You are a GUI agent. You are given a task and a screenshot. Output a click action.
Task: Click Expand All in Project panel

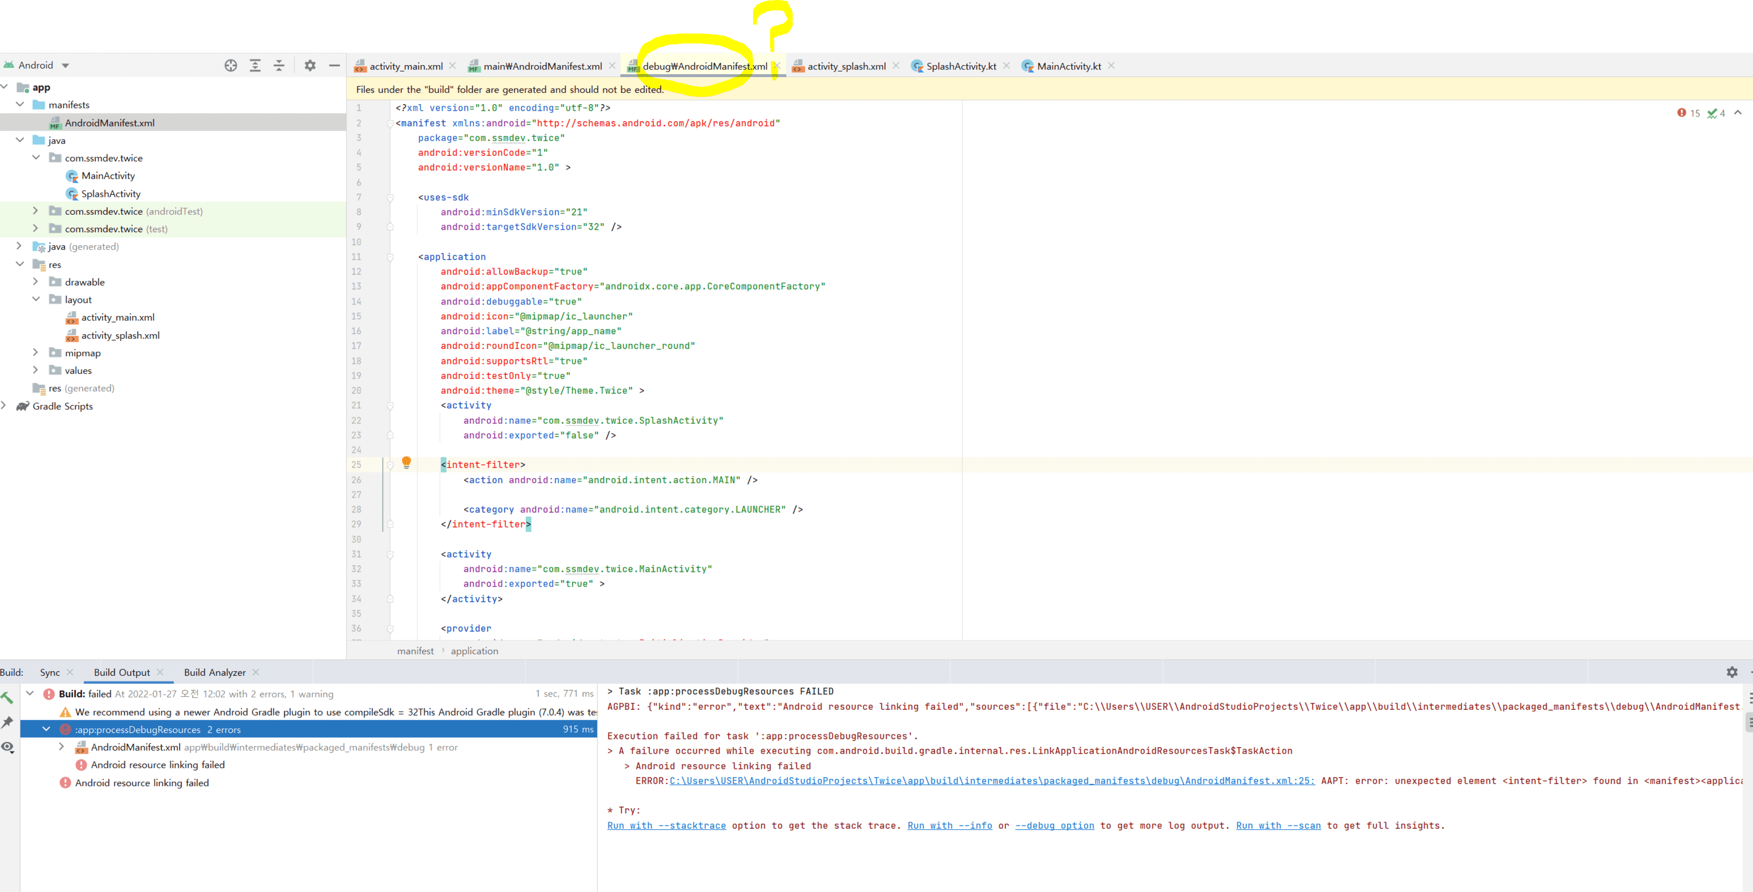[255, 65]
